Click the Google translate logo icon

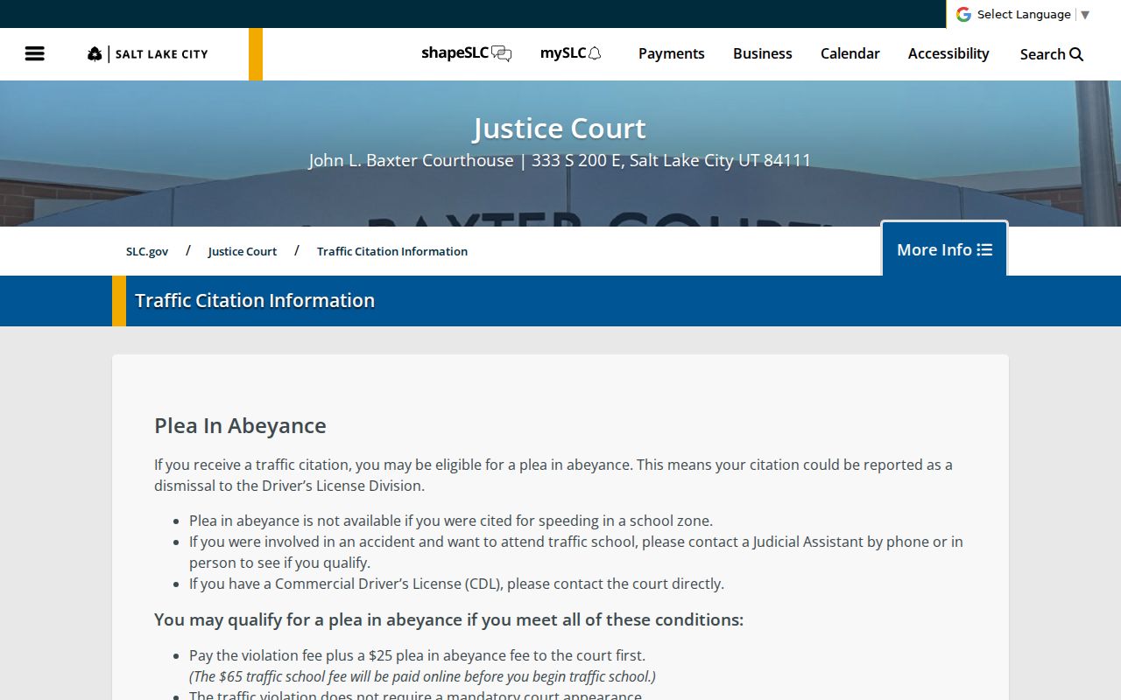click(x=963, y=14)
